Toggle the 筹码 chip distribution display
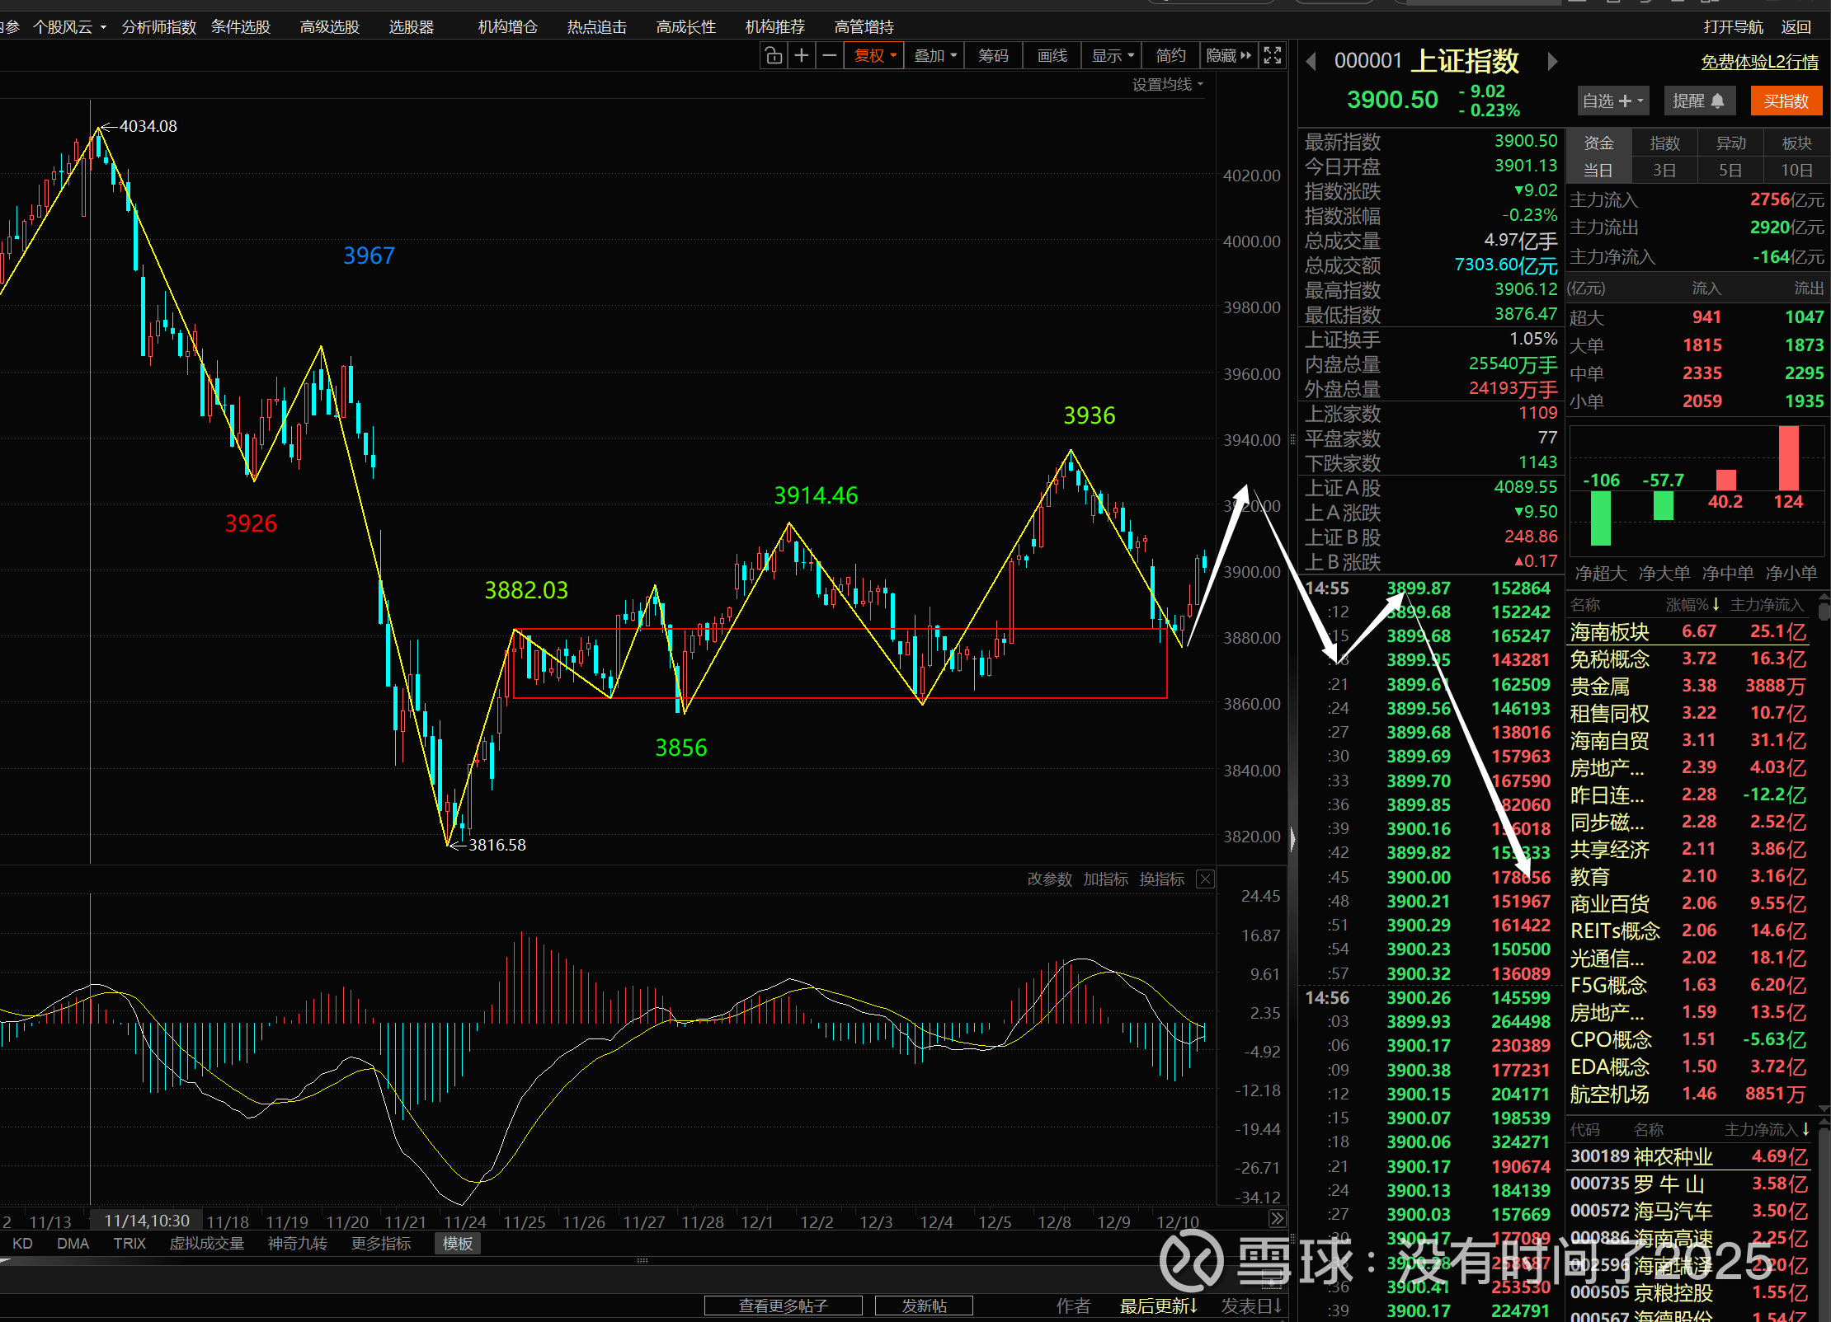 click(993, 56)
